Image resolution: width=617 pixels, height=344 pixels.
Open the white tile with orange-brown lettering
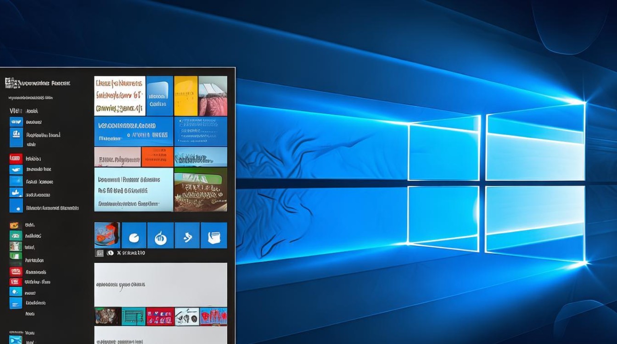coord(119,95)
